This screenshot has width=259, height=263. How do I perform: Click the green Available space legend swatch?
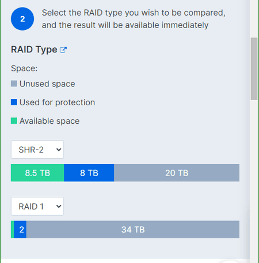[x=14, y=121]
